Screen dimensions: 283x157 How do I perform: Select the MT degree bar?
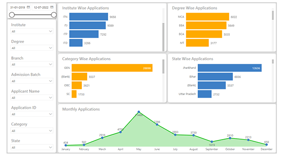[x=197, y=43]
